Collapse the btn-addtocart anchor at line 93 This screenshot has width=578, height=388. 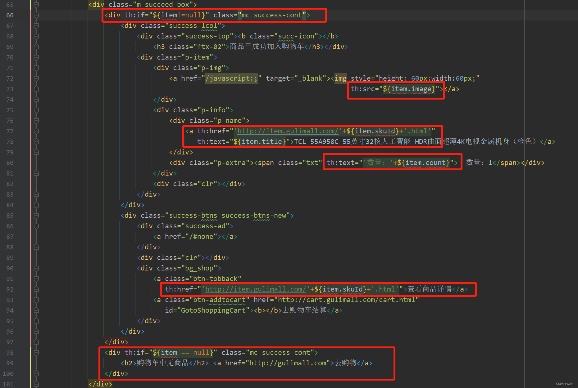point(36,300)
